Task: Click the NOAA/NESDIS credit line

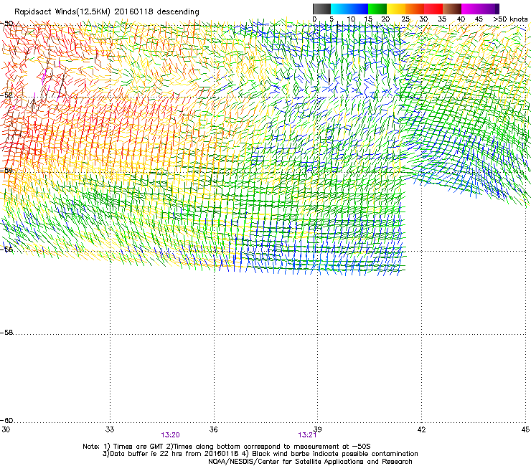Action: click(x=310, y=462)
